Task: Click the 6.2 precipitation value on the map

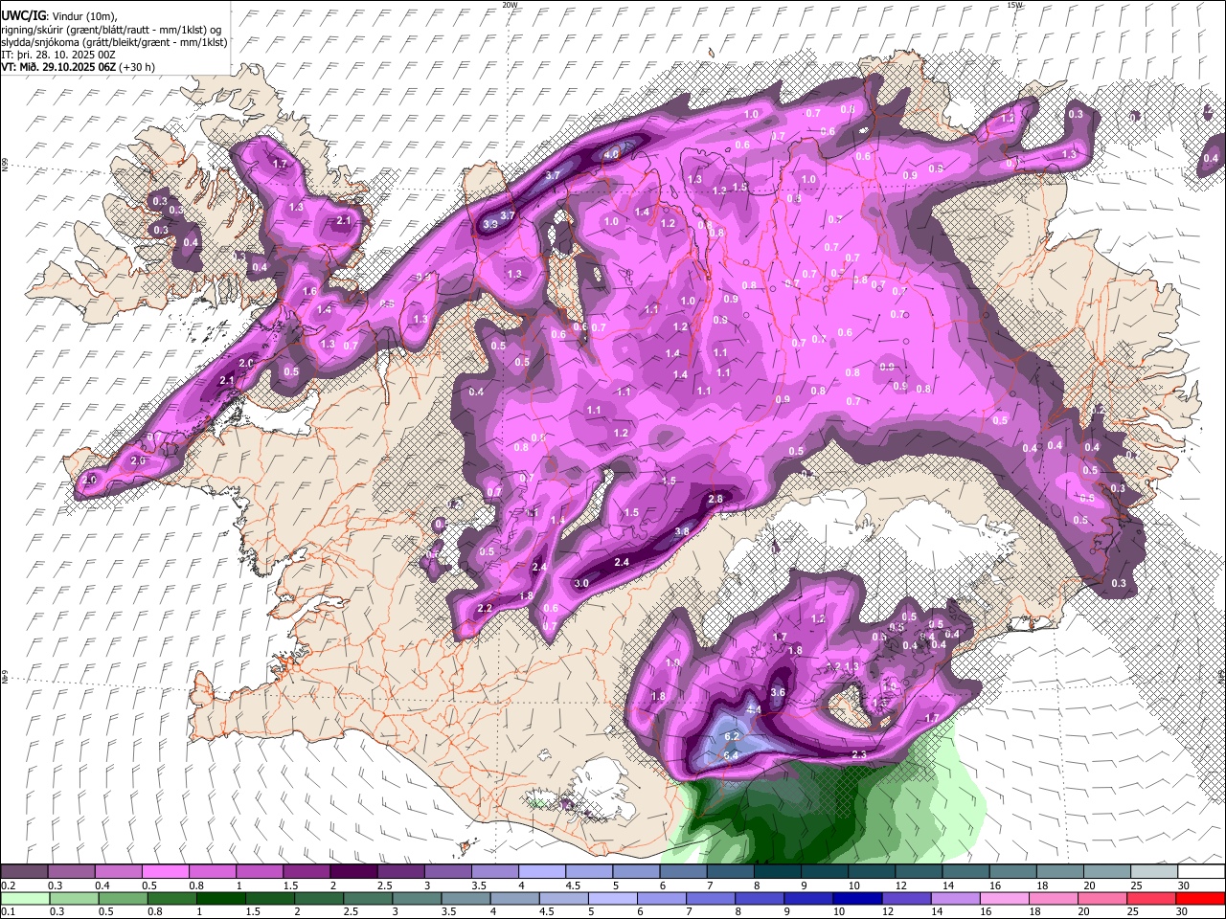Action: pos(733,736)
